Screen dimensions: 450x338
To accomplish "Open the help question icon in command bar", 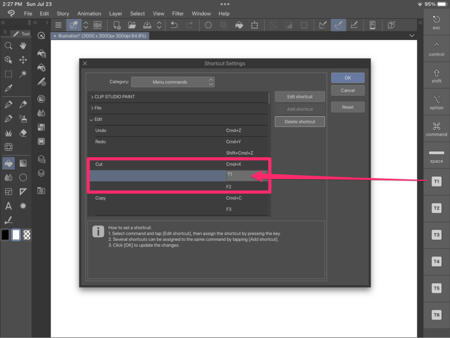I will coord(391,25).
